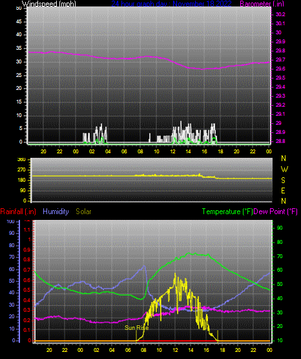Image resolution: width=301 pixels, height=359 pixels.
Task: Click the 0.5 value on rainfall axis
Action: (x=26, y=290)
